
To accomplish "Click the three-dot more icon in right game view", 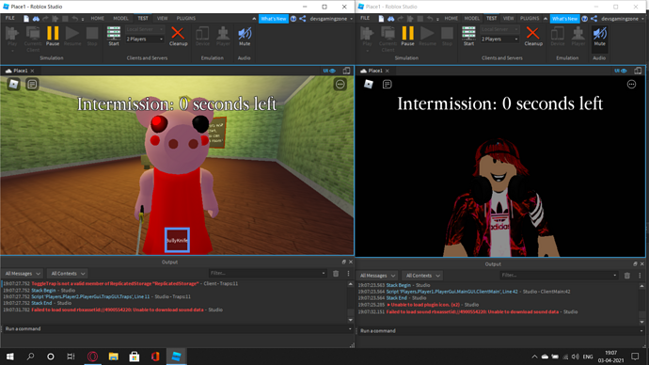I will [631, 85].
